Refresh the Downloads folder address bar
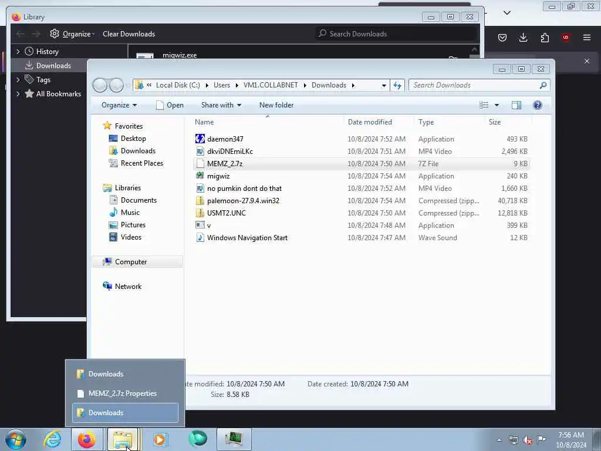This screenshot has height=451, width=601. [397, 85]
